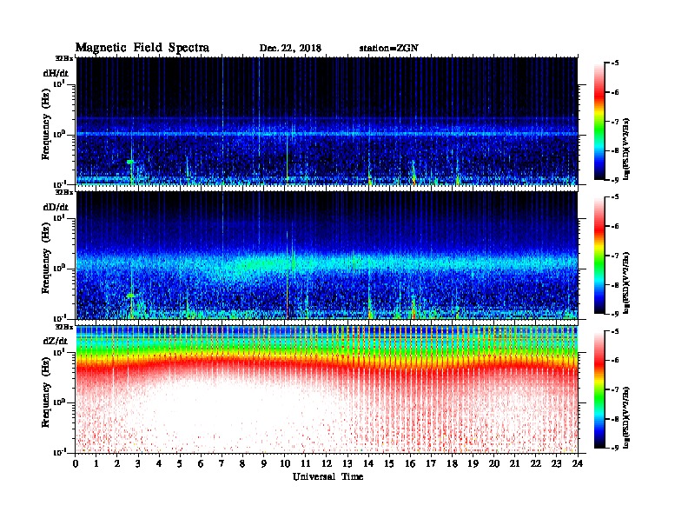Click hour 21 on the time axis
Screen dimensions: 688x532
pos(514,464)
